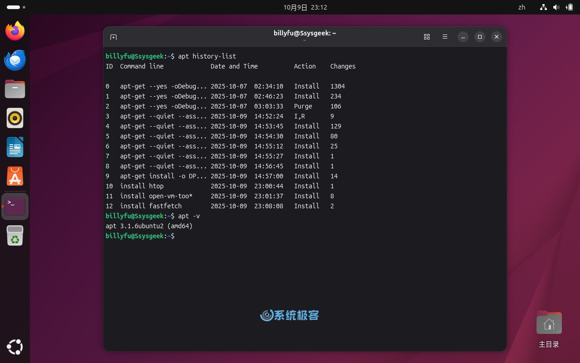Image resolution: width=580 pixels, height=363 pixels.
Task: Open the Ubuntu App Center
Action: (15, 176)
